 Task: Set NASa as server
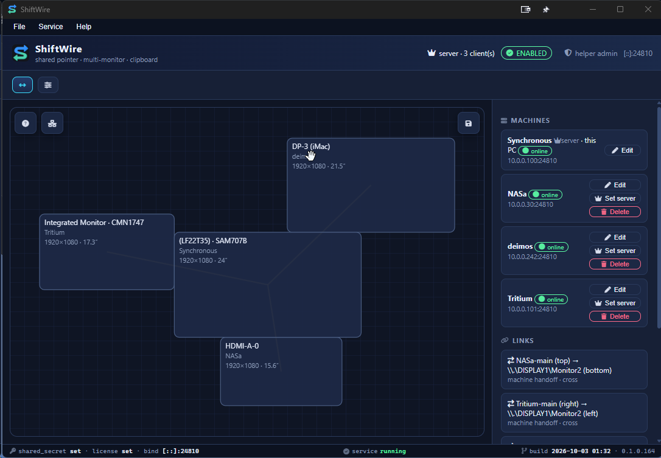point(615,198)
